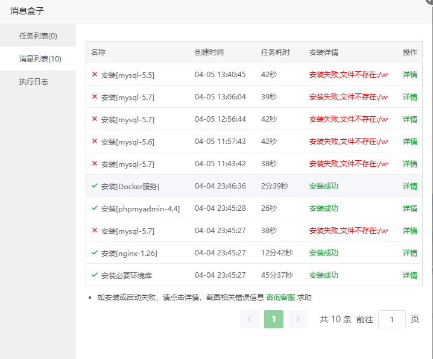This screenshot has width=433, height=359.
Task: Click 安装成功 status in Docker服务 row
Action: 324,186
